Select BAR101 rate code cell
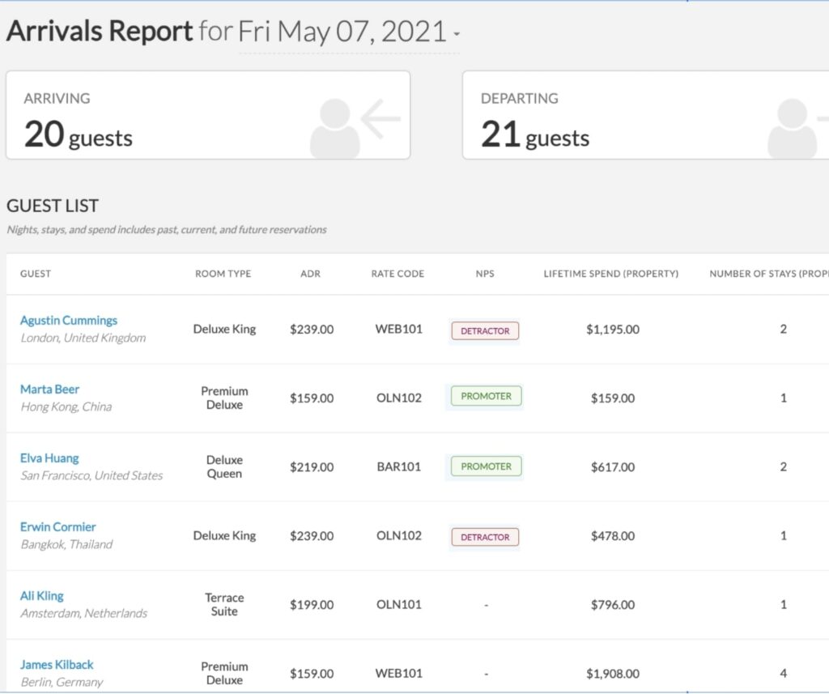The image size is (829, 694). point(398,467)
